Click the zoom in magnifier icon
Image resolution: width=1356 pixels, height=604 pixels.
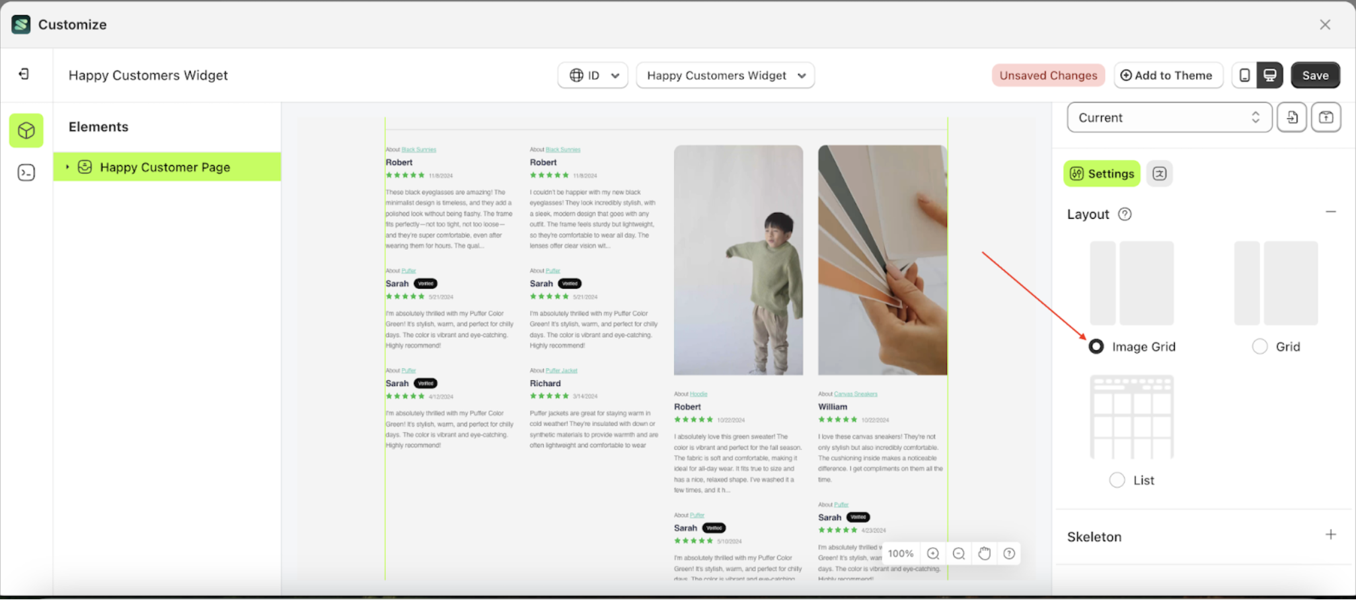(933, 553)
